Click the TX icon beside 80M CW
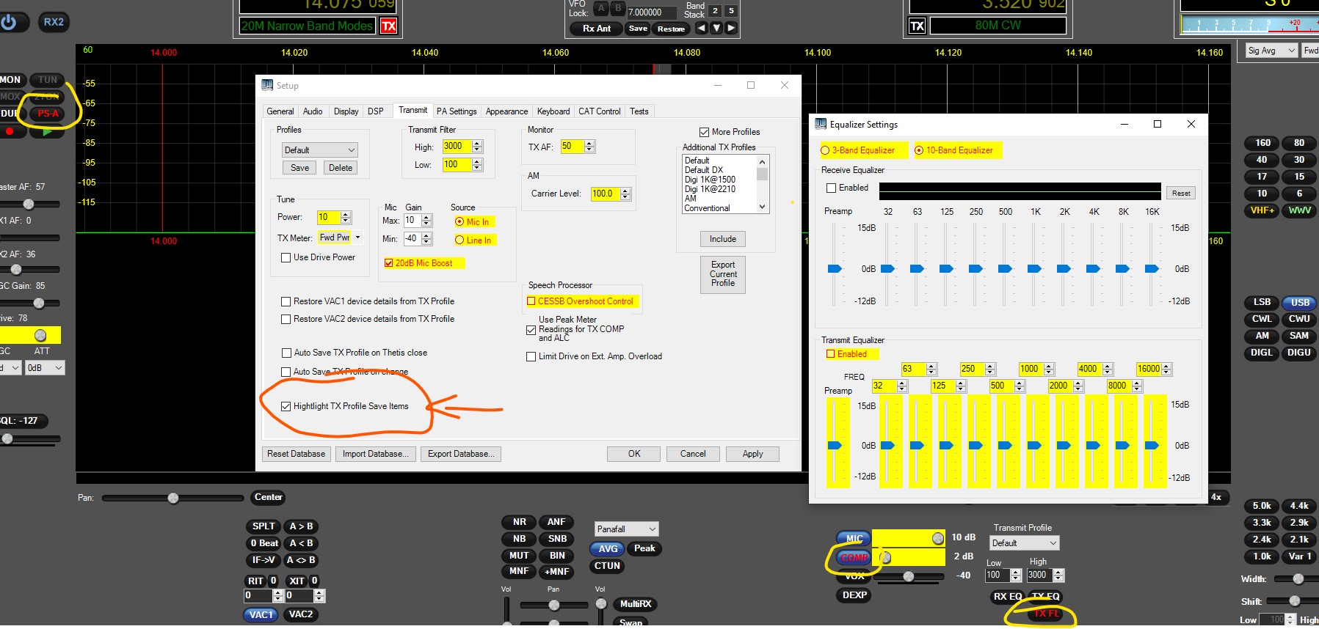Screen dimensions: 1319x629 917,26
